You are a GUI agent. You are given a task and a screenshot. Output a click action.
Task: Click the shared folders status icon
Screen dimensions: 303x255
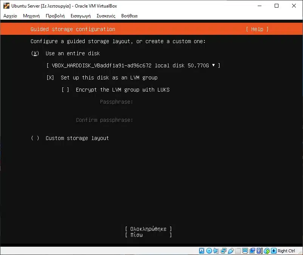[238, 251]
